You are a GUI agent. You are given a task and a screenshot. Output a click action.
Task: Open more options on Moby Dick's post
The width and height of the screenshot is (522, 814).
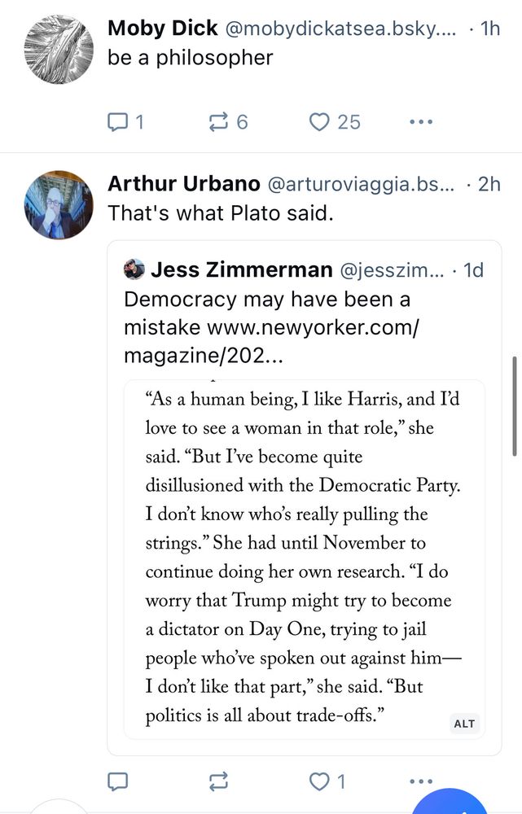[420, 122]
